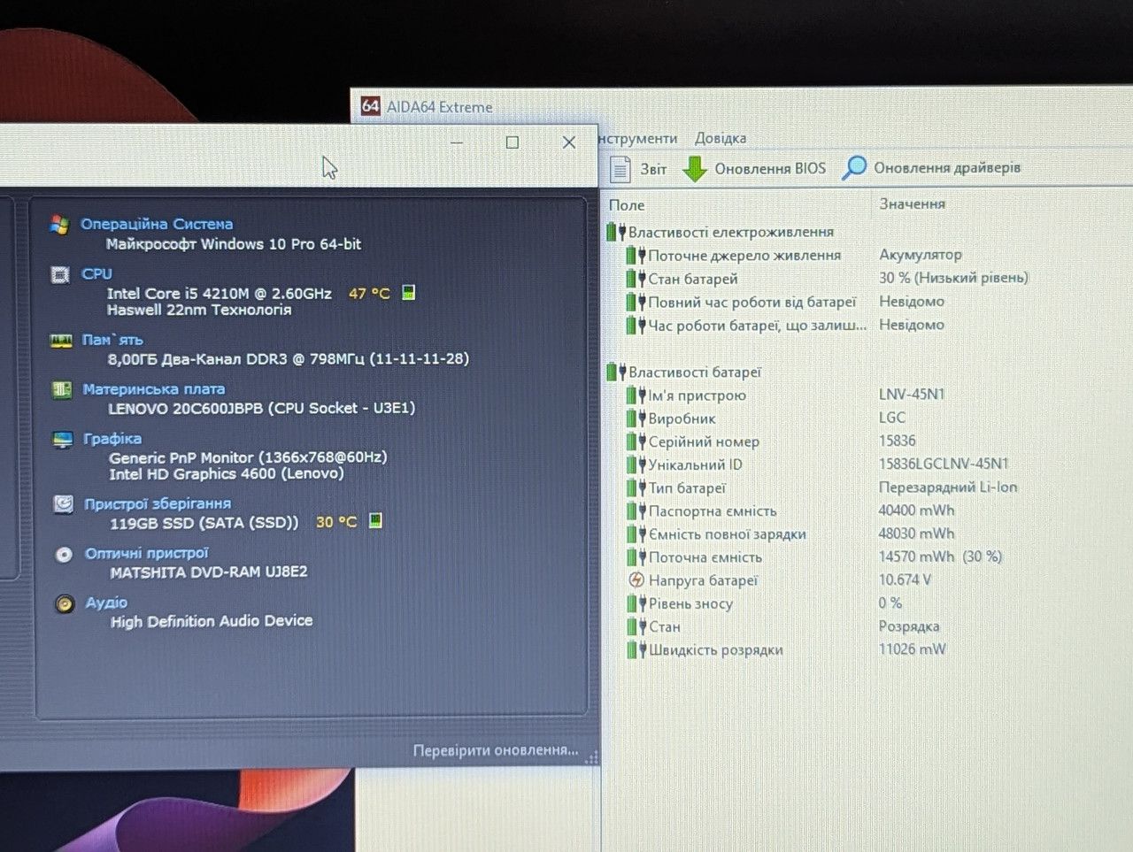The image size is (1133, 852).
Task: Click the Windows flag operating system icon
Action: coord(59,225)
